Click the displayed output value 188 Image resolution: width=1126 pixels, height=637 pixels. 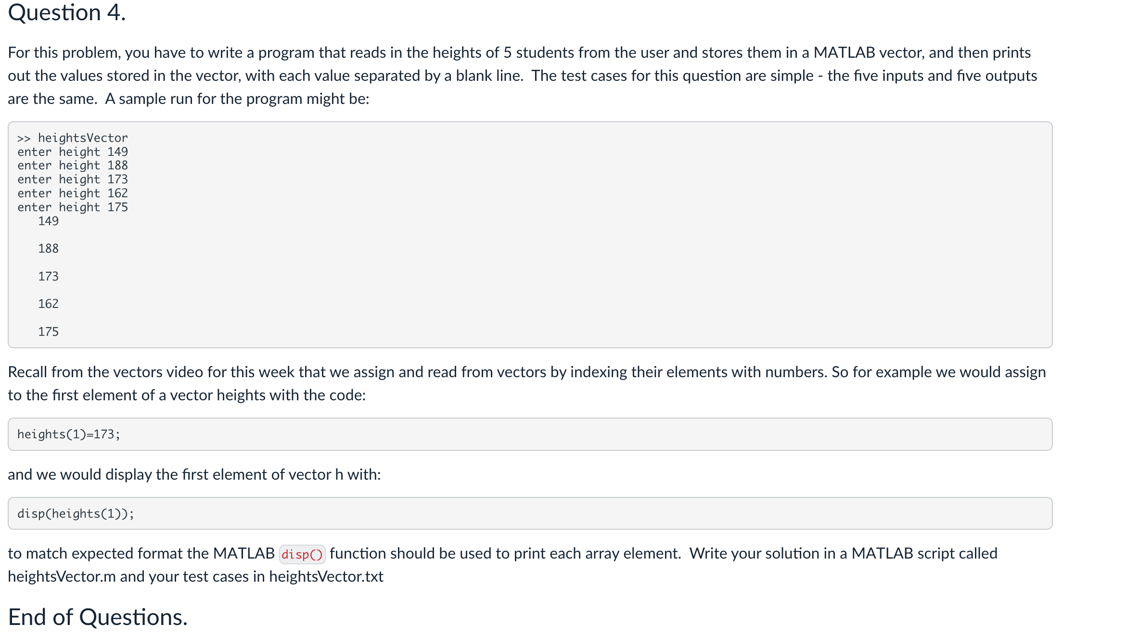tap(48, 249)
